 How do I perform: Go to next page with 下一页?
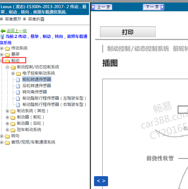point(153,7)
